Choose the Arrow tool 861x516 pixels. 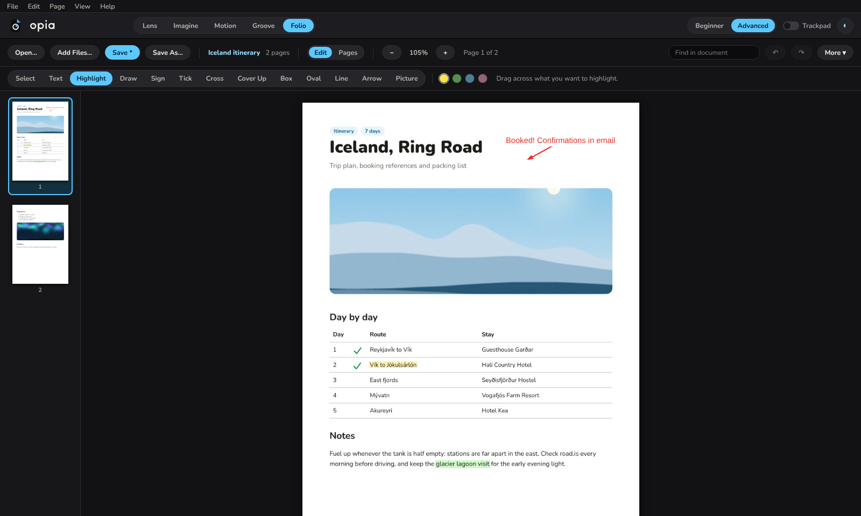(372, 78)
